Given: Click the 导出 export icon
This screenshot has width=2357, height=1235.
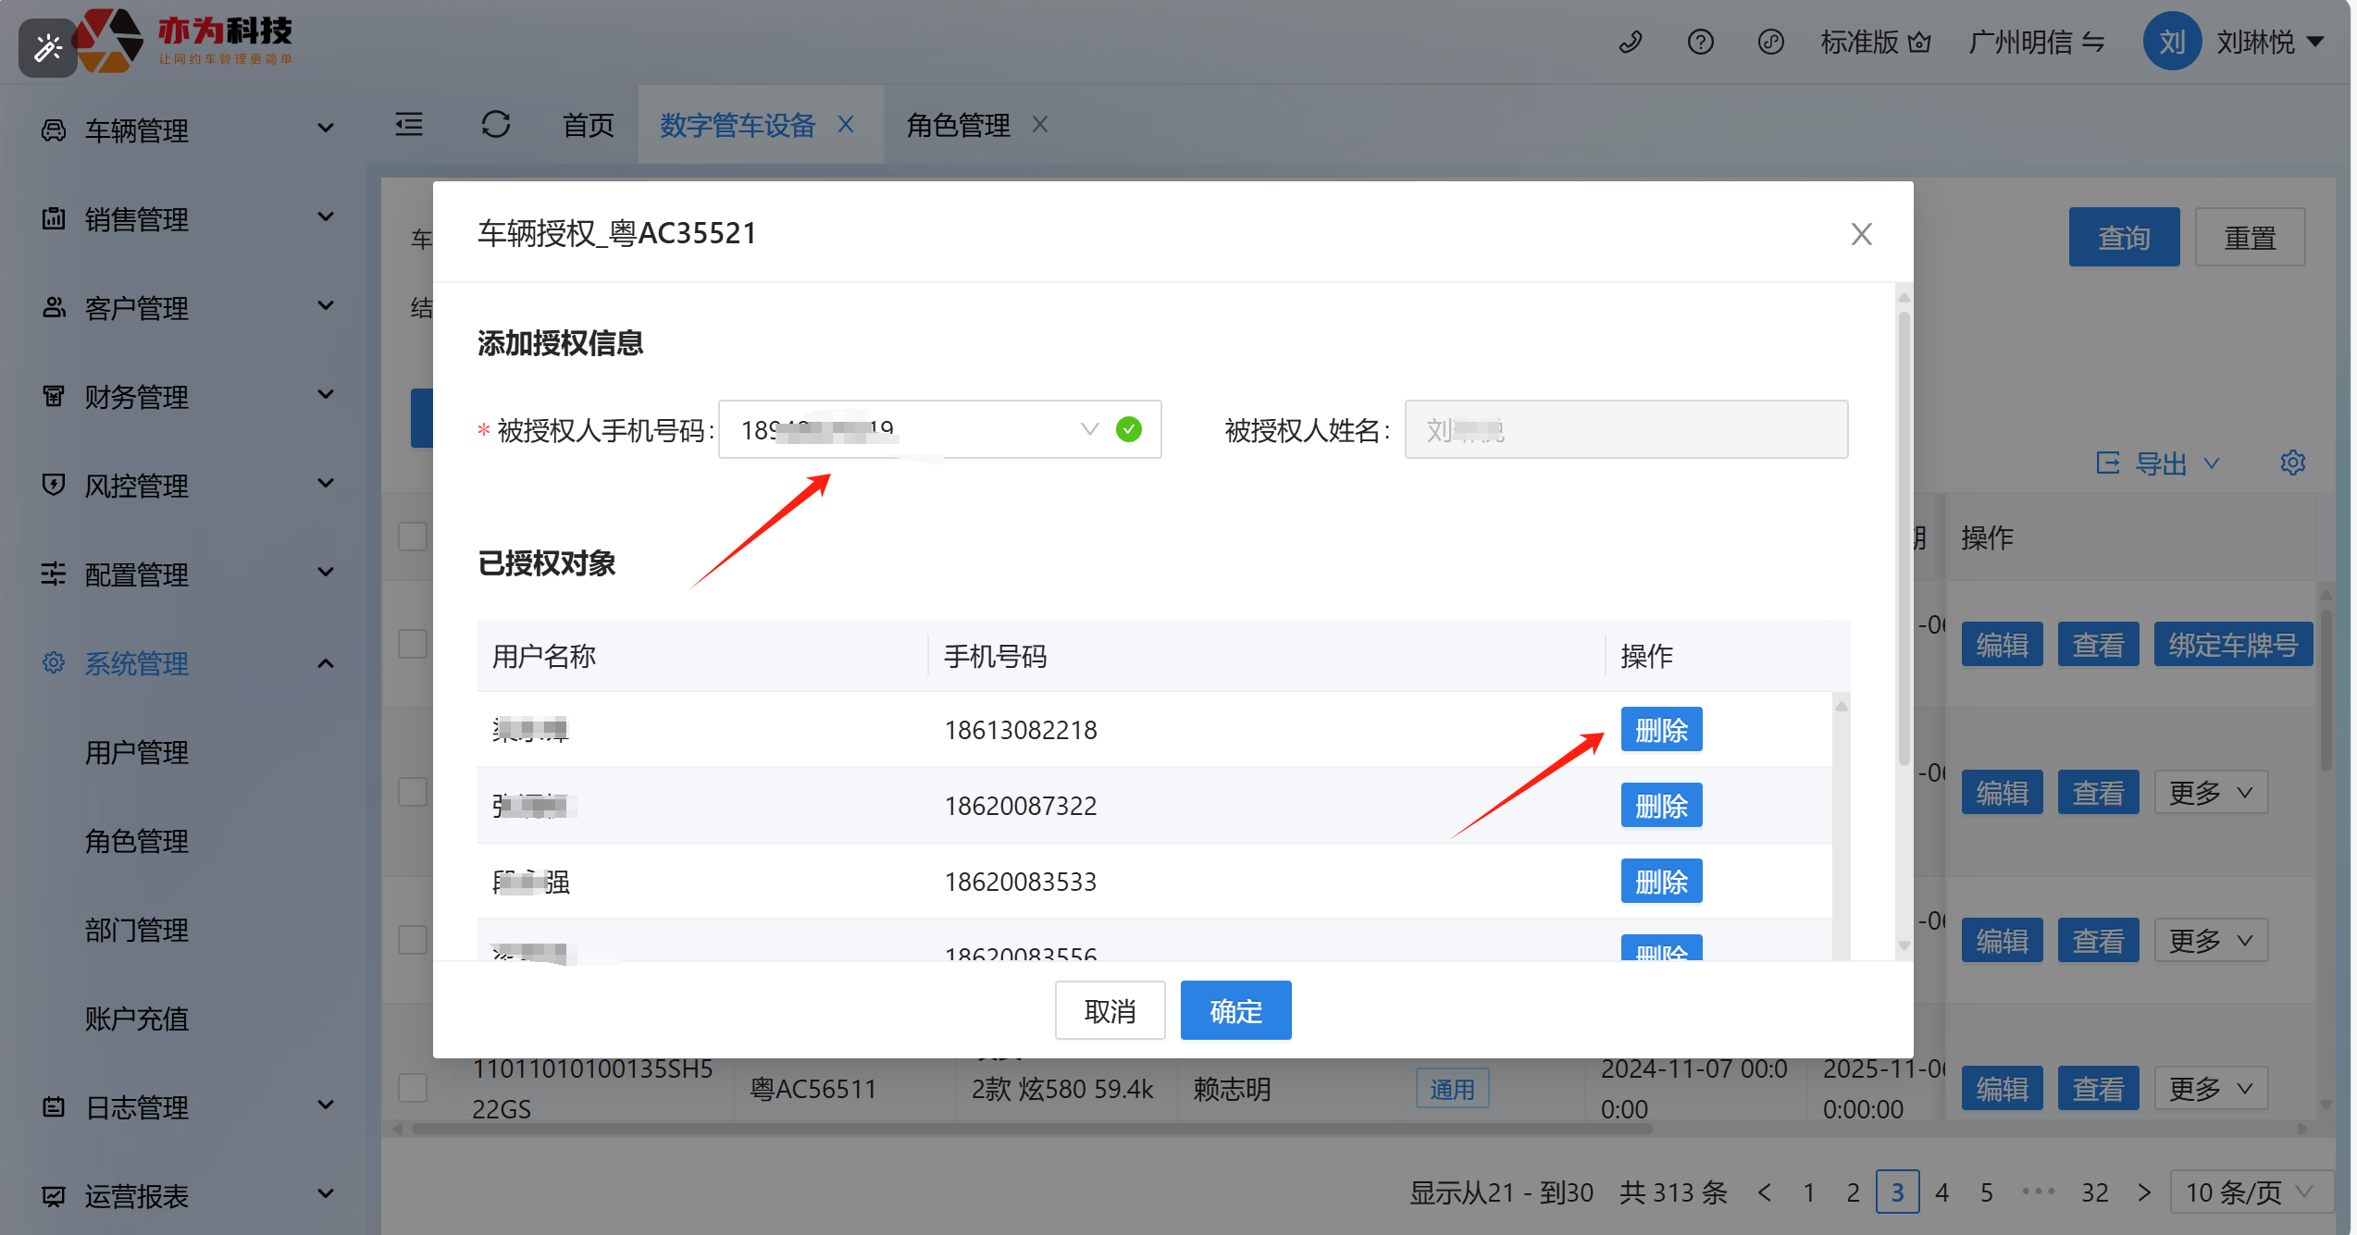Looking at the screenshot, I should [2108, 463].
